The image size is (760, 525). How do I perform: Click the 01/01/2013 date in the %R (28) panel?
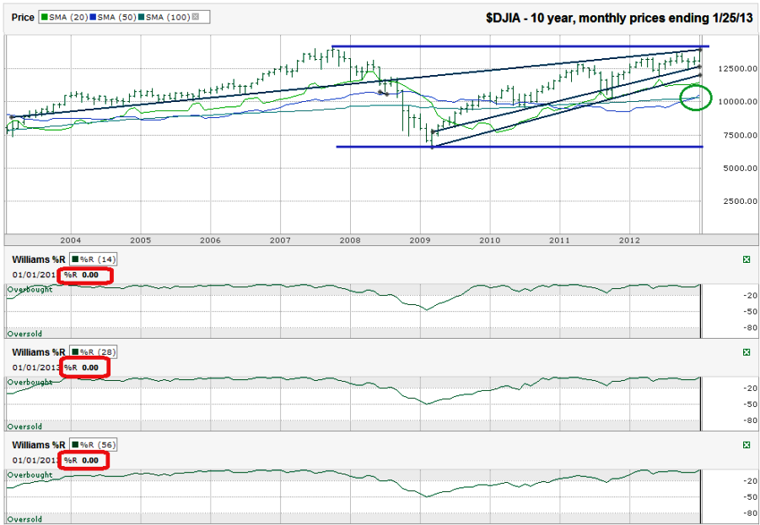(36, 367)
